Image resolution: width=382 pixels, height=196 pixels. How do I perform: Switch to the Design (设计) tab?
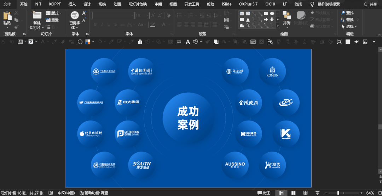click(87, 4)
